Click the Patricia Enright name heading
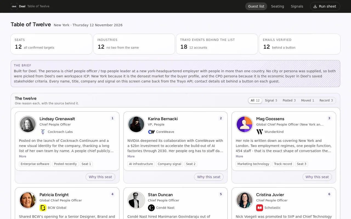Viewport: 351px width, 219px height. (54, 195)
